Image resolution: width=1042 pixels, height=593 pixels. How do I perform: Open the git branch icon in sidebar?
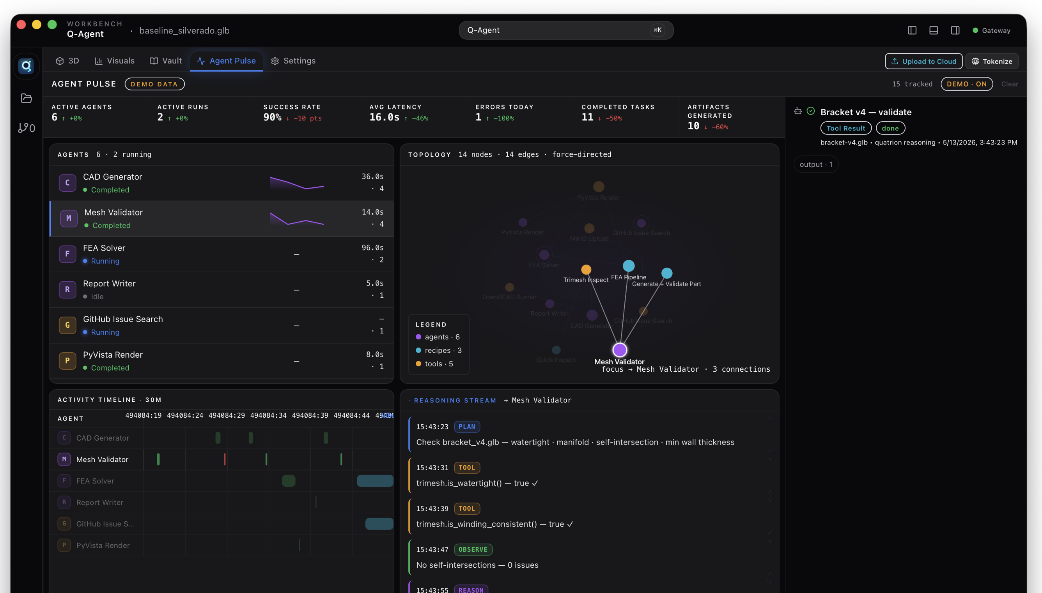click(x=27, y=128)
